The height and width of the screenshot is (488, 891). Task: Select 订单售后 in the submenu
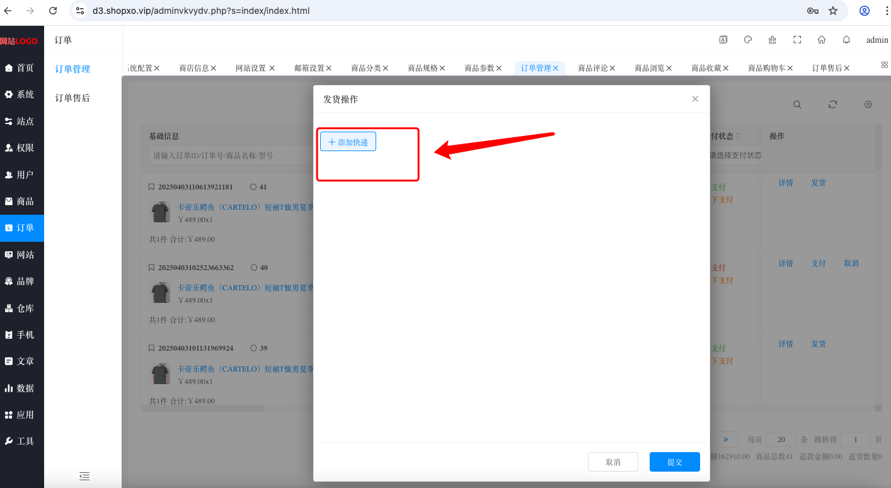72,98
